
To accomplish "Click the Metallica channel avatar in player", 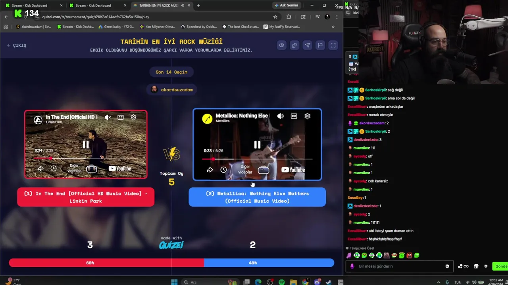I will coord(207,118).
